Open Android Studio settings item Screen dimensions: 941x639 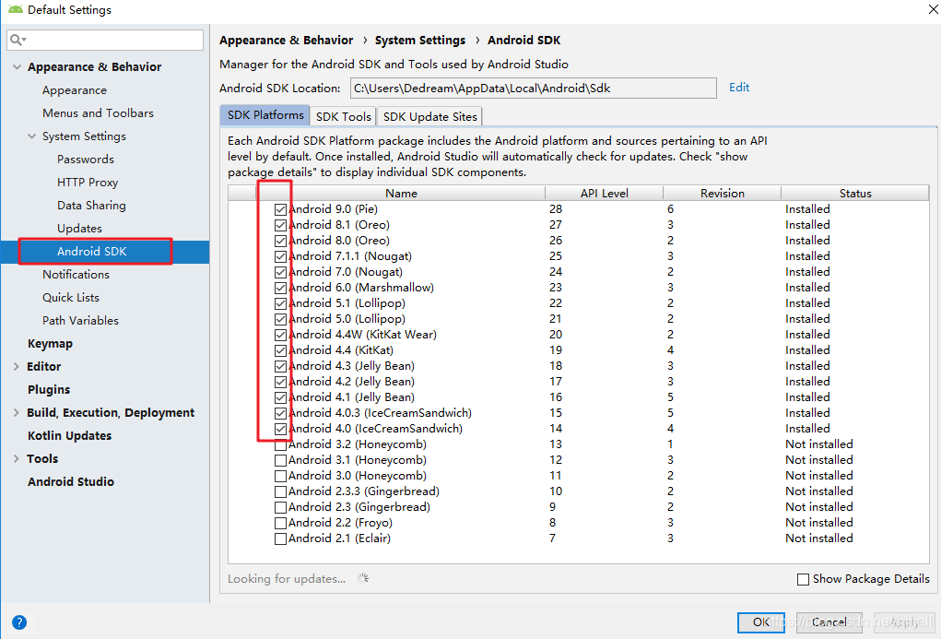(x=71, y=481)
